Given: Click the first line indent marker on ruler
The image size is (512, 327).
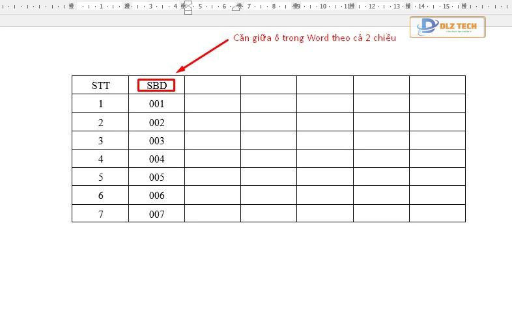Looking at the screenshot, I should 188,4.
